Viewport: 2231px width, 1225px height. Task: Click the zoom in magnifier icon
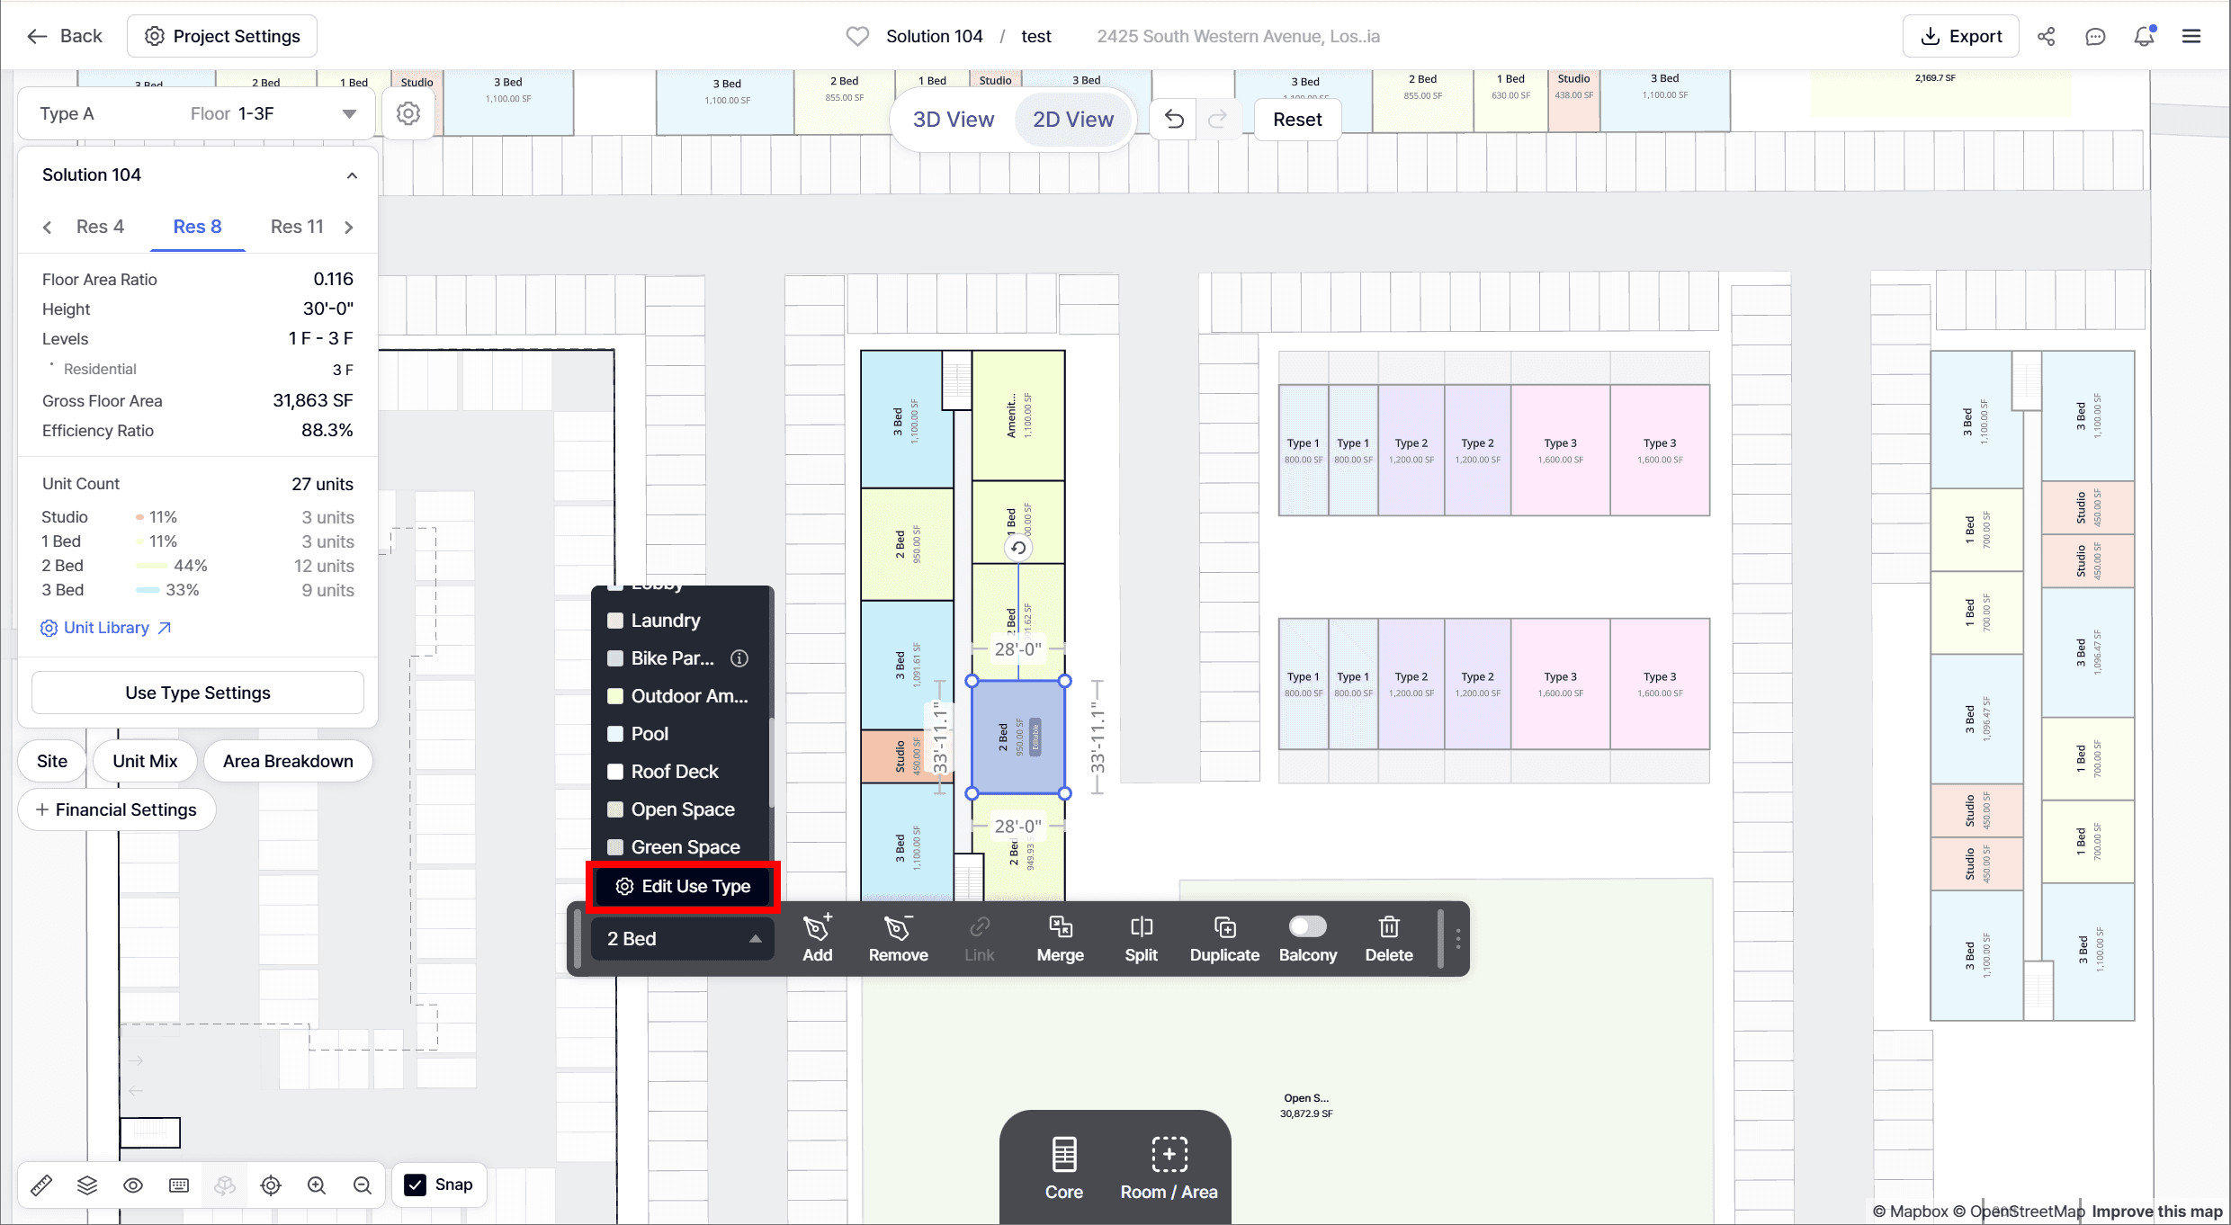pos(317,1185)
